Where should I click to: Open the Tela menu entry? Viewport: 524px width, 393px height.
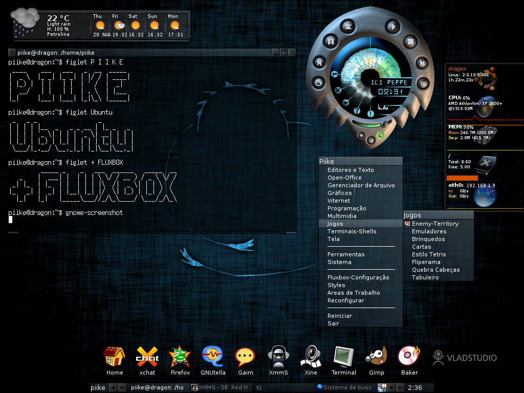[x=361, y=239]
